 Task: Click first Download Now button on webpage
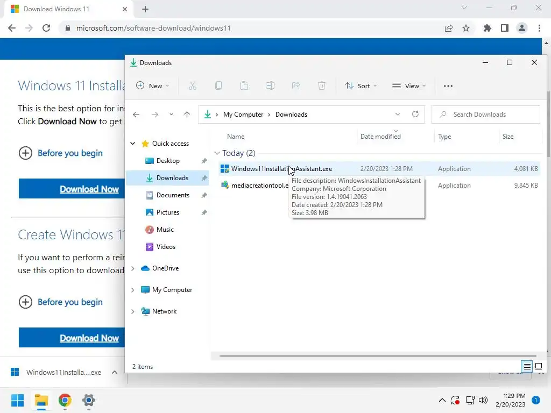click(72, 189)
